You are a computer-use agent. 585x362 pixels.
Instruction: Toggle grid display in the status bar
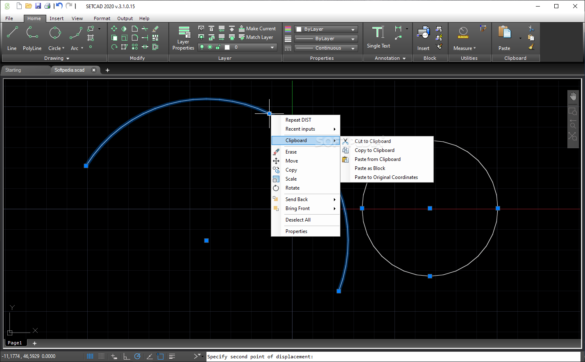click(90, 356)
